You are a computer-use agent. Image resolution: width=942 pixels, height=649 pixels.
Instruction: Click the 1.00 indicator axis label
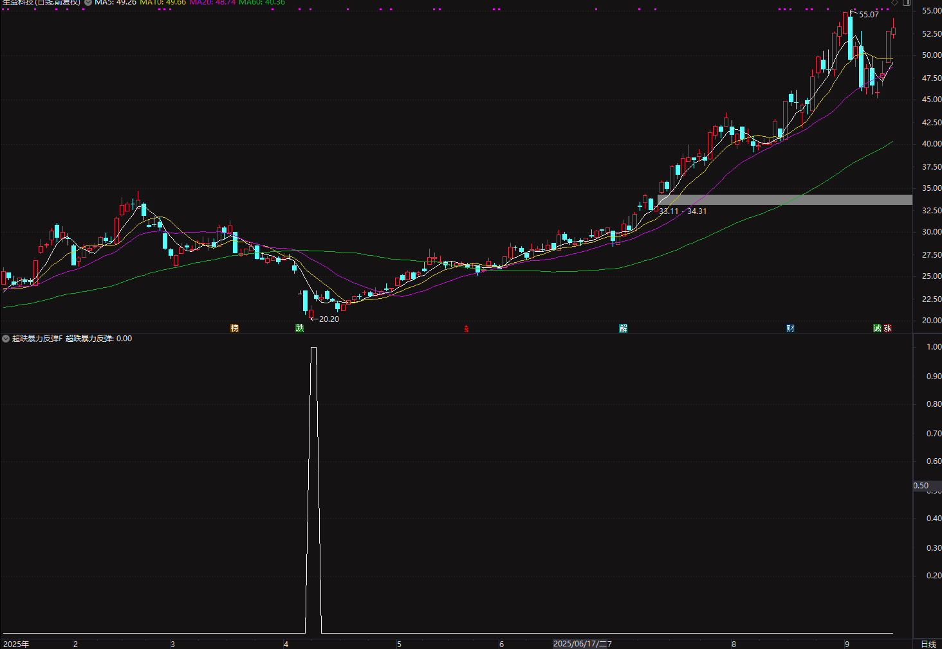pyautogui.click(x=934, y=347)
